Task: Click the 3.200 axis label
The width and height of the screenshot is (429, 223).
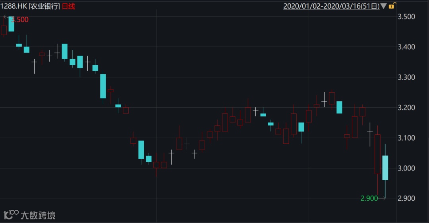Action: coord(406,108)
